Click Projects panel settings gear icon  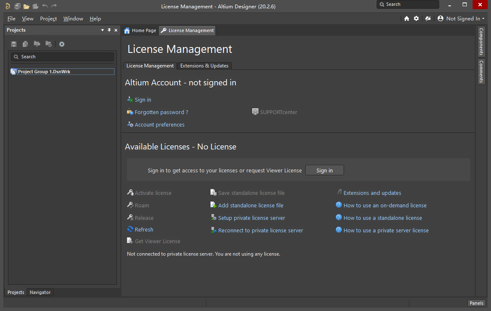click(x=62, y=44)
